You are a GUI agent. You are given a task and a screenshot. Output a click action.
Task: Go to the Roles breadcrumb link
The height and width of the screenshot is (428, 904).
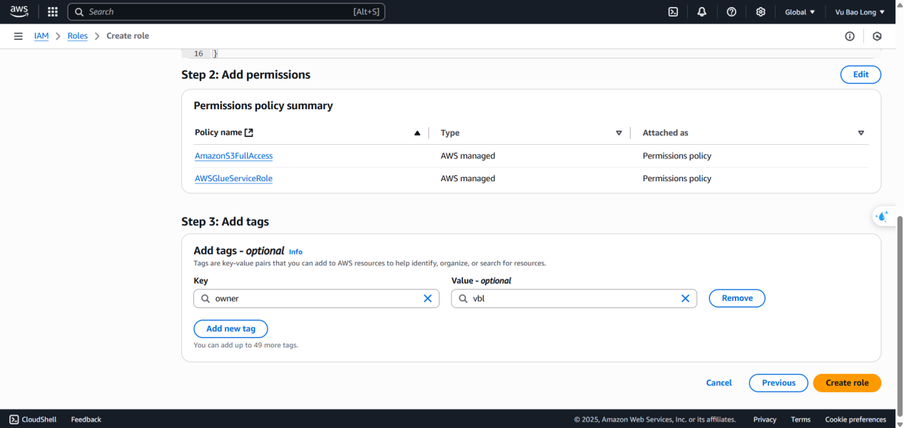click(78, 36)
